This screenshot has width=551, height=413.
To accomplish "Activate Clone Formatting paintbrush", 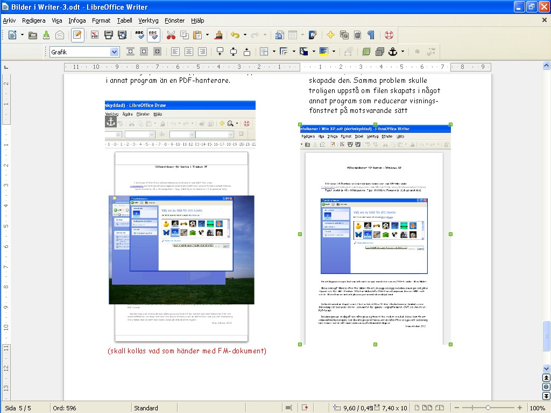I will 218,35.
